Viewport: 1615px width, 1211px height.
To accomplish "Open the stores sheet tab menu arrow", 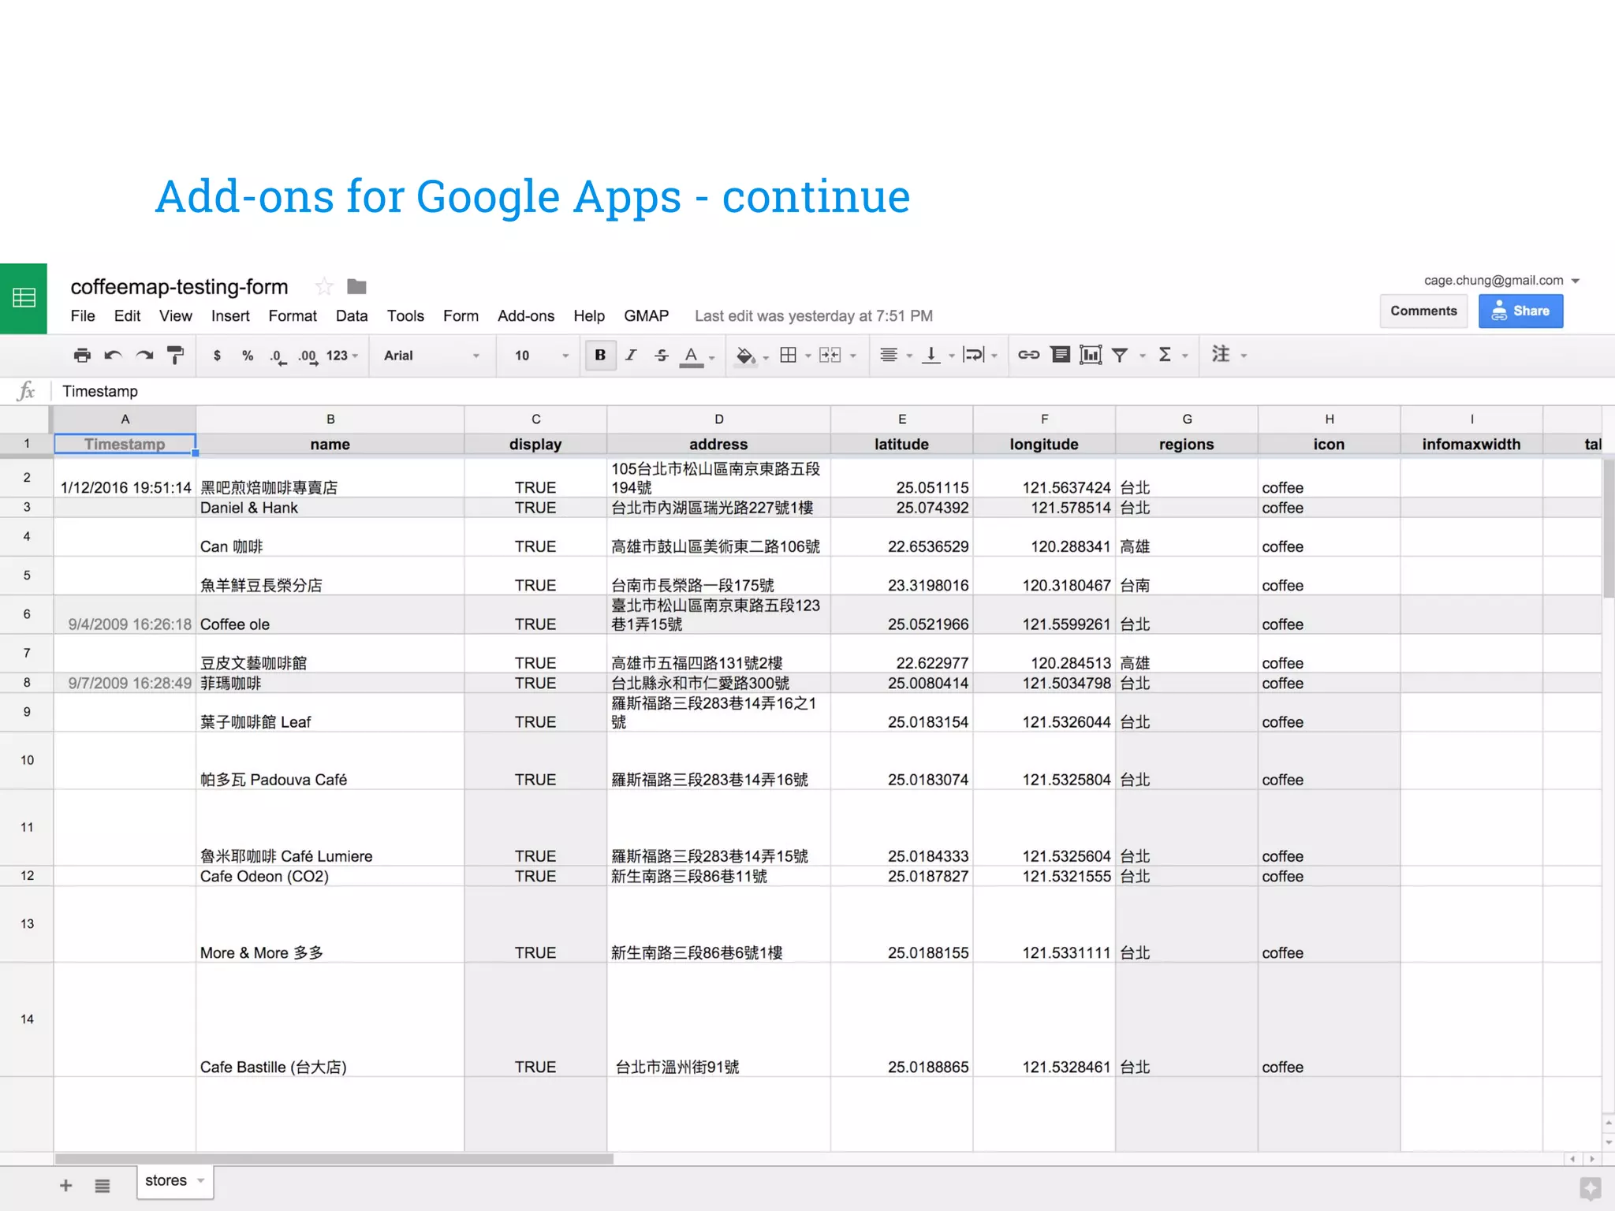I will click(201, 1180).
